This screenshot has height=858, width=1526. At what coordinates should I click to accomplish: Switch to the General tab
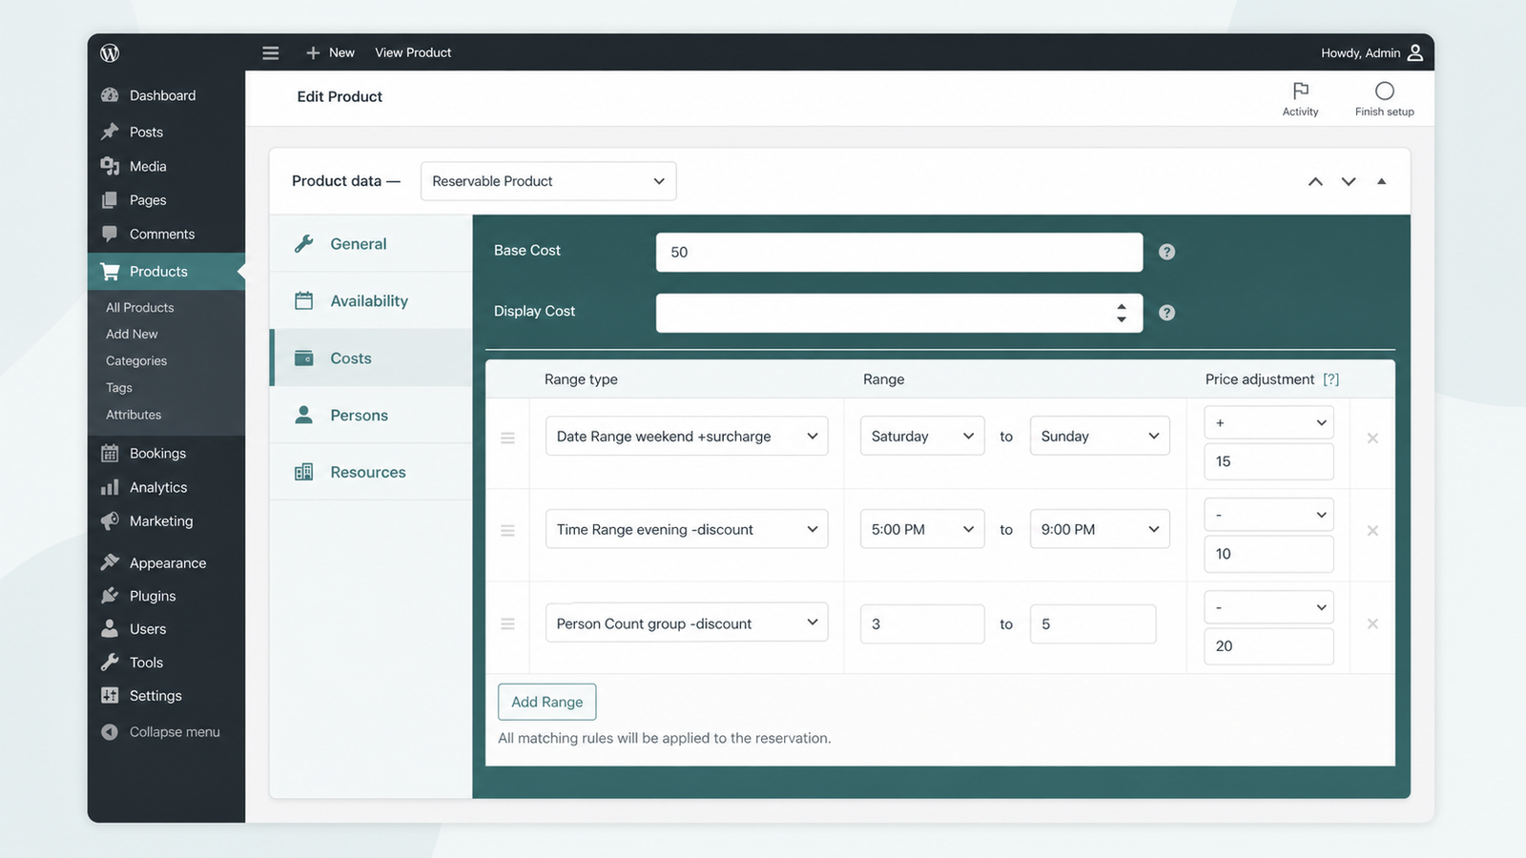(x=371, y=244)
